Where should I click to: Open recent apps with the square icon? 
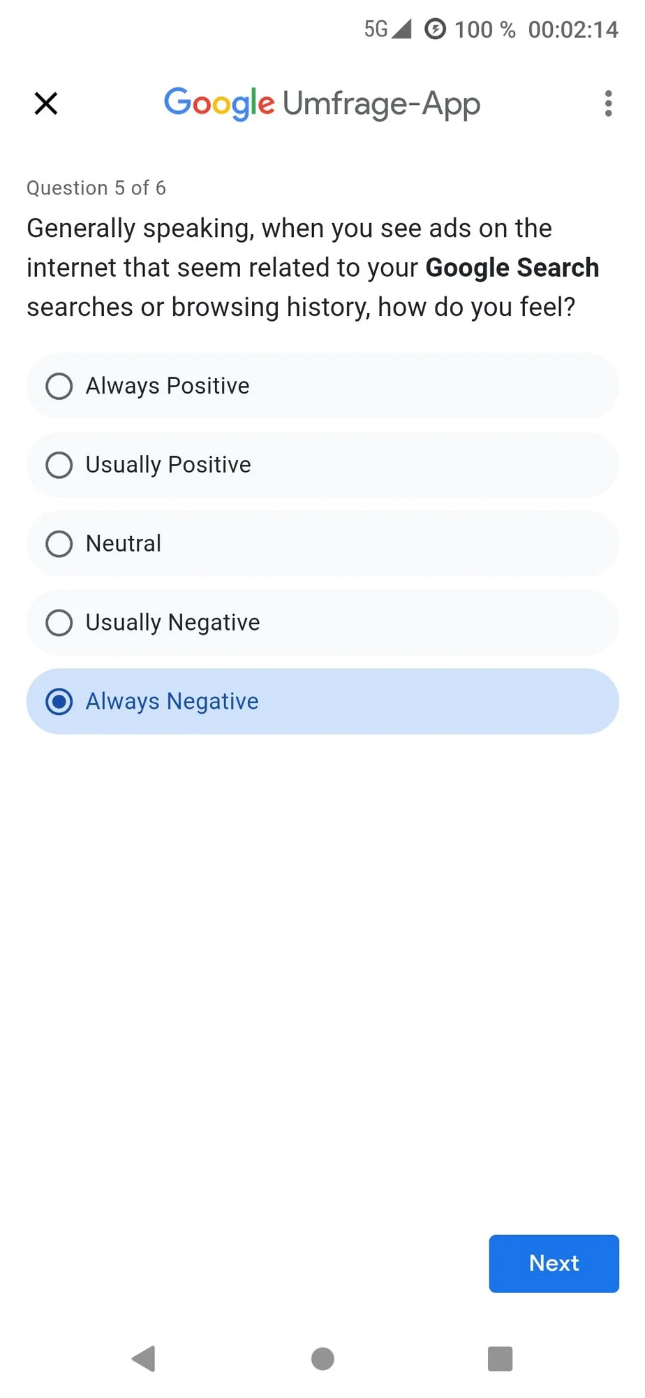click(x=500, y=1359)
